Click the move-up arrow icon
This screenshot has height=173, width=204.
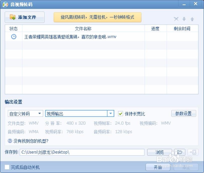point(192,19)
